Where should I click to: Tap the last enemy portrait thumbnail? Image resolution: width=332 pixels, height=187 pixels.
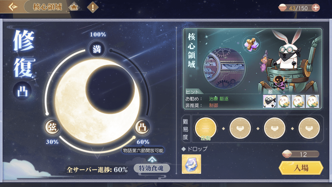[312, 101]
